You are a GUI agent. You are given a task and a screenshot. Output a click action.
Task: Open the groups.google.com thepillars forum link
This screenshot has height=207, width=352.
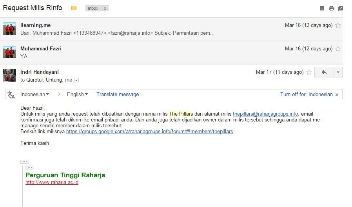(x=149, y=131)
